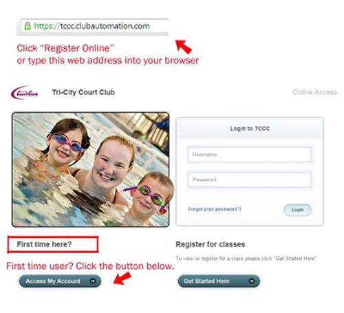Click the Tri-City Court Club title
344x313 pixels.
tap(83, 92)
